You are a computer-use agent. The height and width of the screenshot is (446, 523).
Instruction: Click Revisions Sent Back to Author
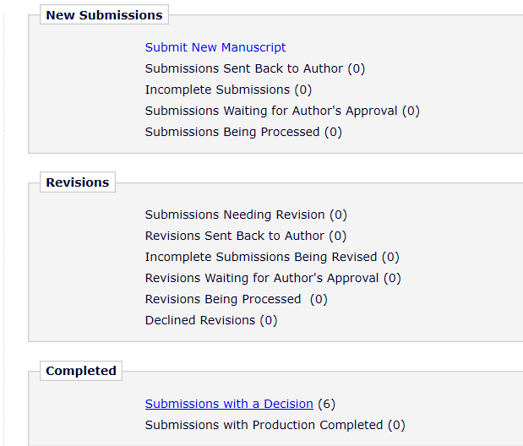[235, 236]
